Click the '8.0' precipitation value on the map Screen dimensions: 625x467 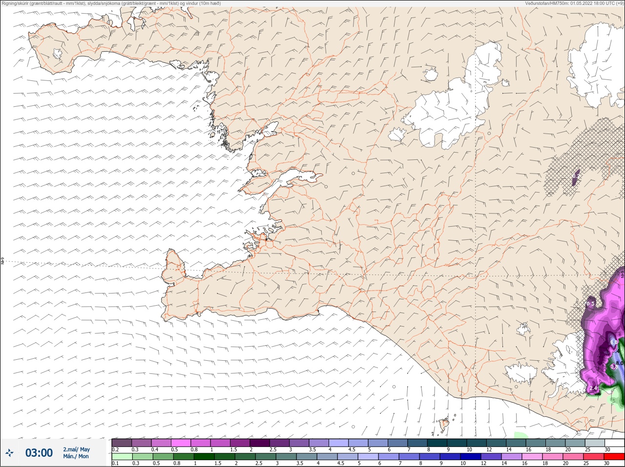click(620, 363)
